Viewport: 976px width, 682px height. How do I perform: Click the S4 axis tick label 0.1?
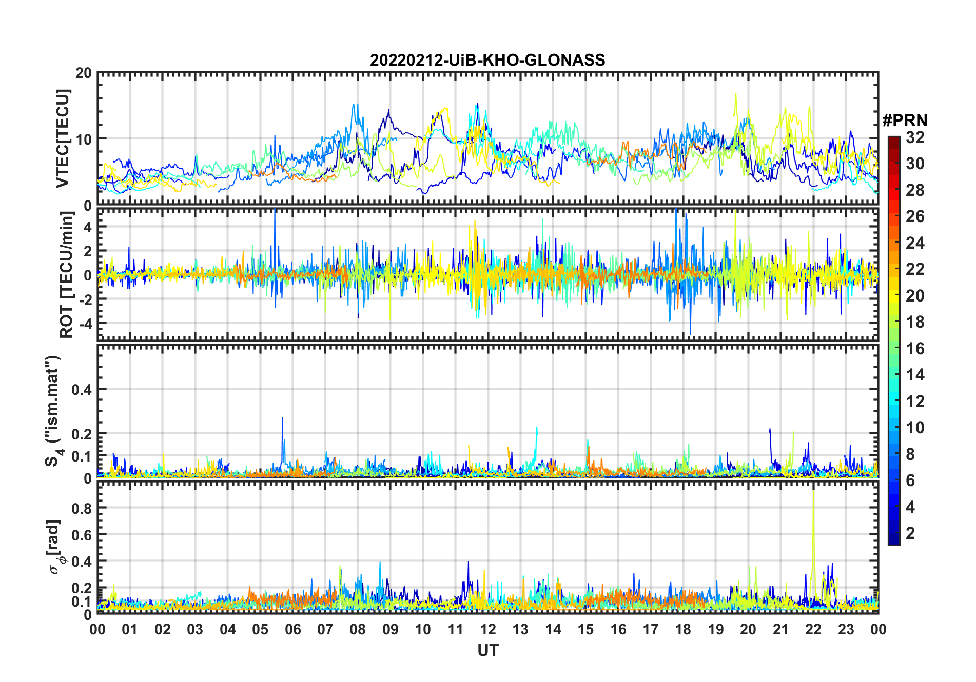[x=82, y=456]
